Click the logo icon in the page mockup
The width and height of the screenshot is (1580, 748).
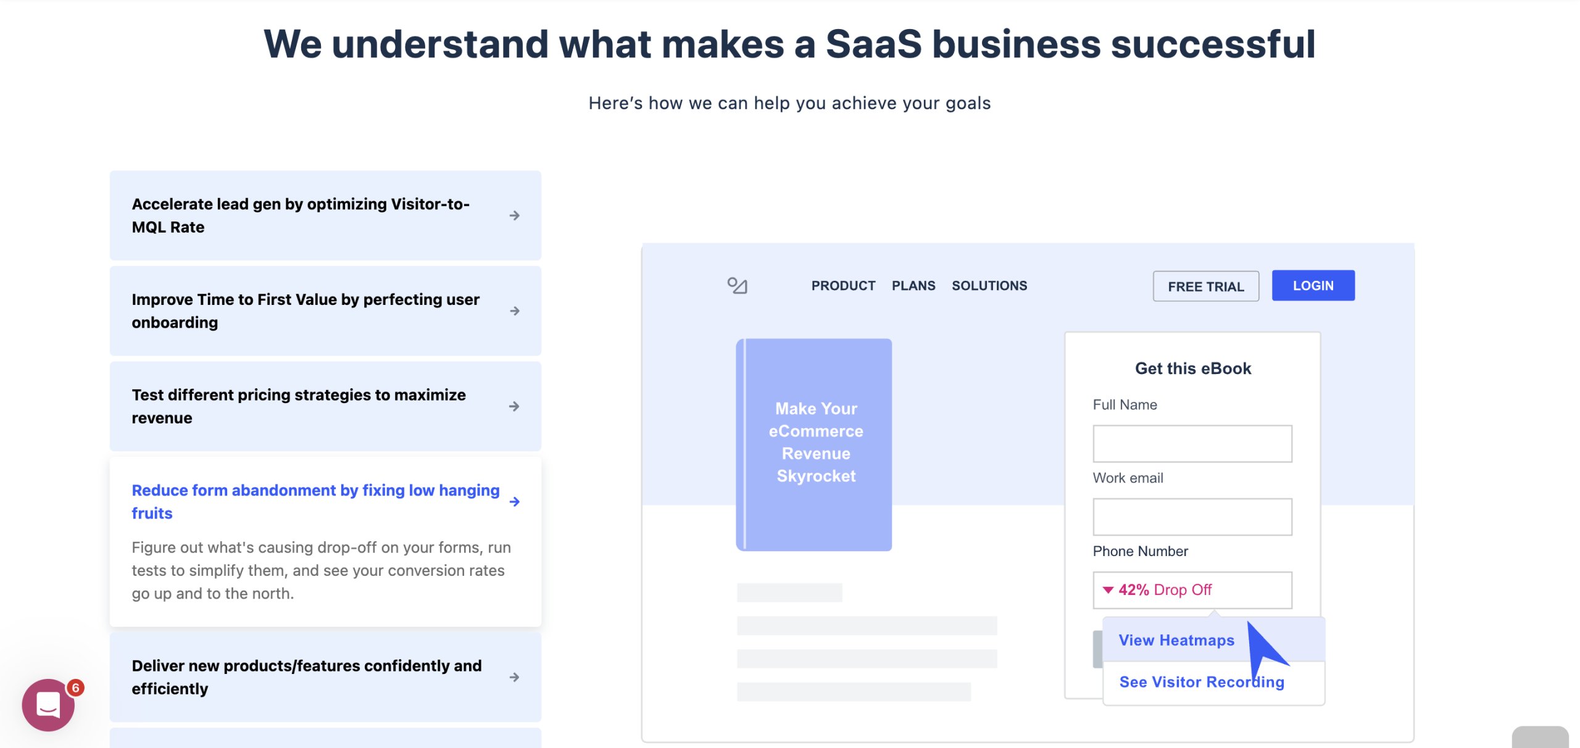tap(738, 286)
